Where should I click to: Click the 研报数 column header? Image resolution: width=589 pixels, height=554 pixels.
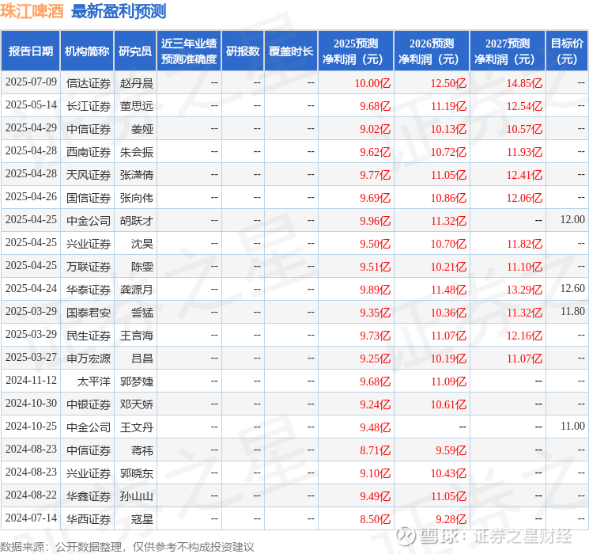coord(243,51)
